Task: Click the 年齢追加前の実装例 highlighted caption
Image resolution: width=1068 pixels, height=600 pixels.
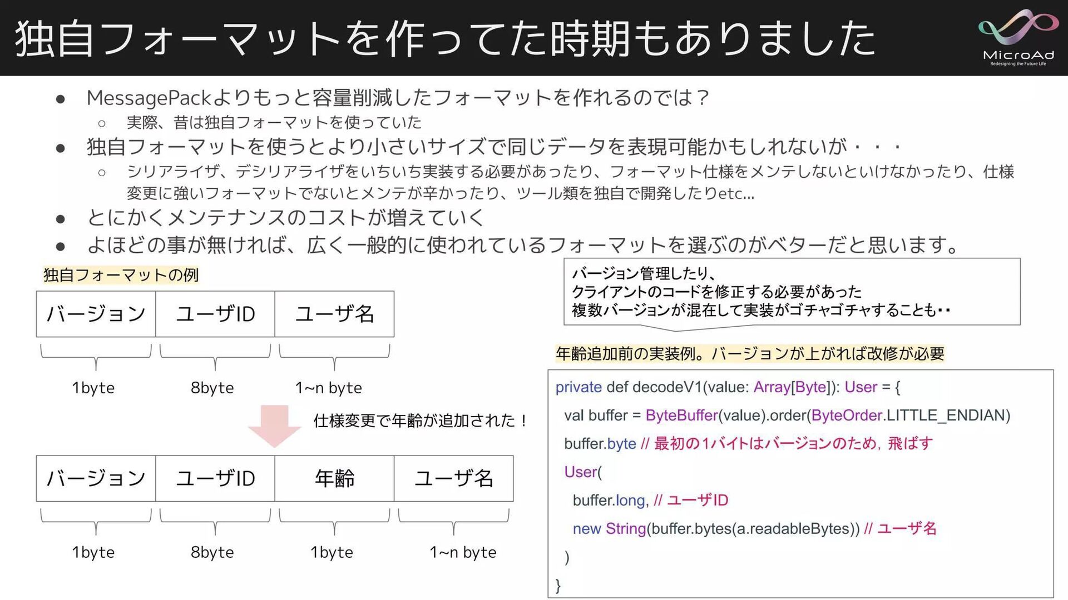Action: 749,353
